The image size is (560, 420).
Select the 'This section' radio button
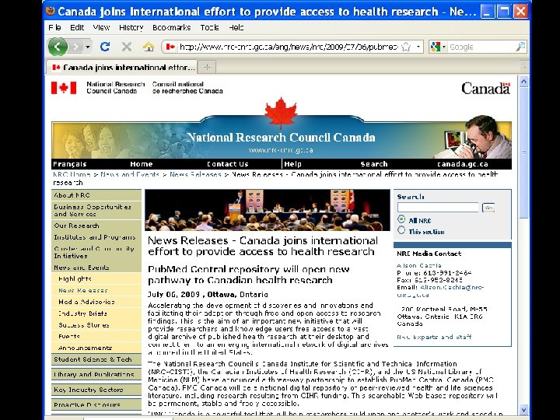(x=401, y=230)
